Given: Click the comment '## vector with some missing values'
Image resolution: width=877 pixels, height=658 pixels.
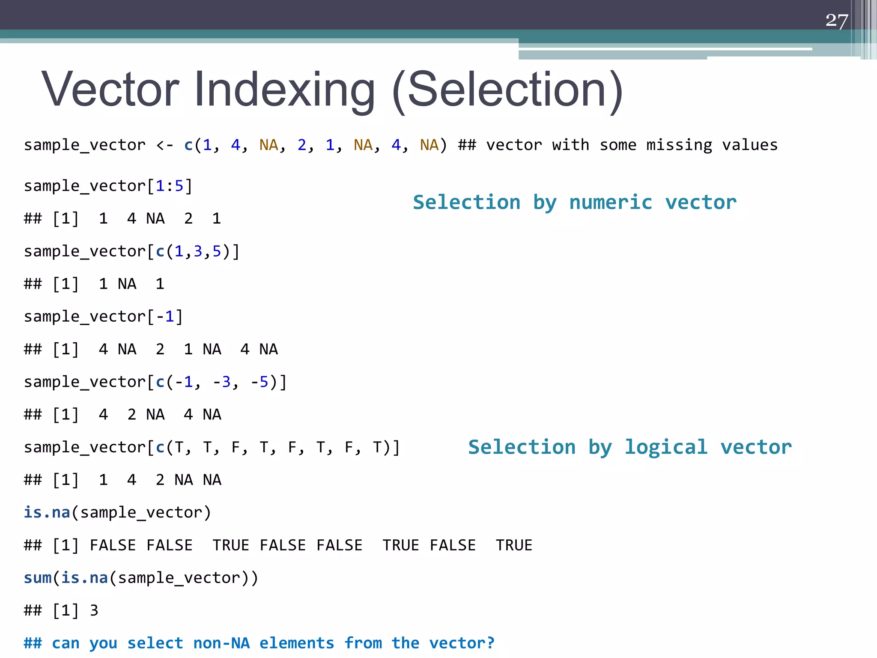Looking at the screenshot, I should 618,145.
